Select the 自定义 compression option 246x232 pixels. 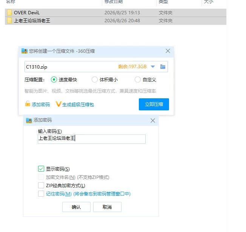[138, 79]
